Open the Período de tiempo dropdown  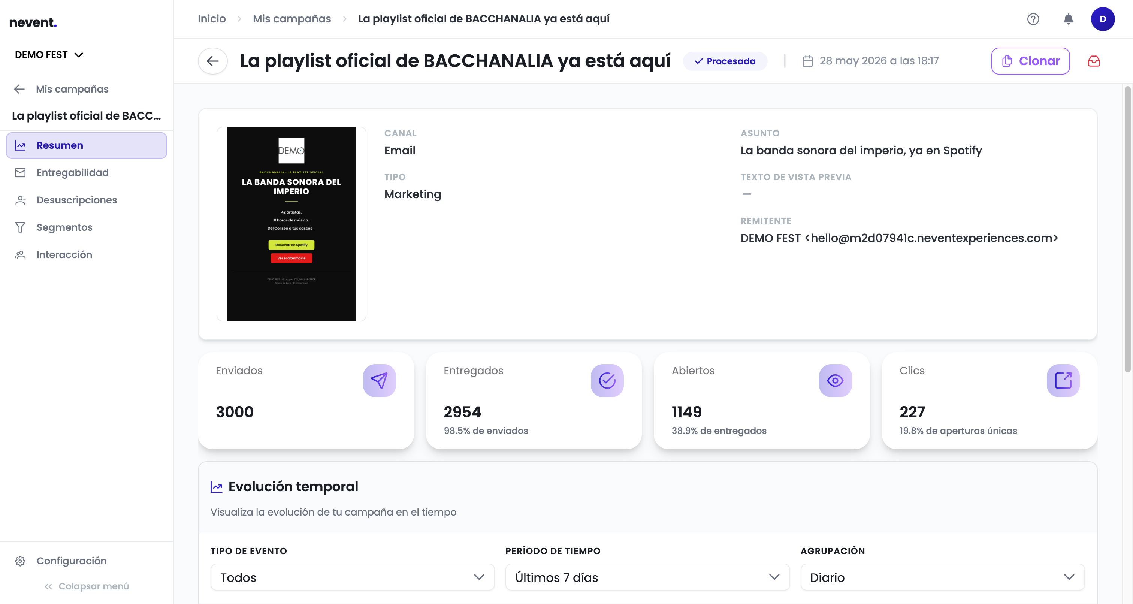click(647, 577)
